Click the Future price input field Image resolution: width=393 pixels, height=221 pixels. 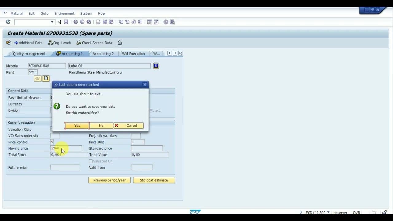tap(65, 168)
